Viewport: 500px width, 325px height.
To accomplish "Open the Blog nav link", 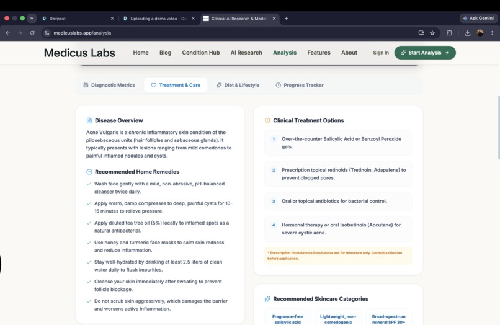I will (165, 53).
